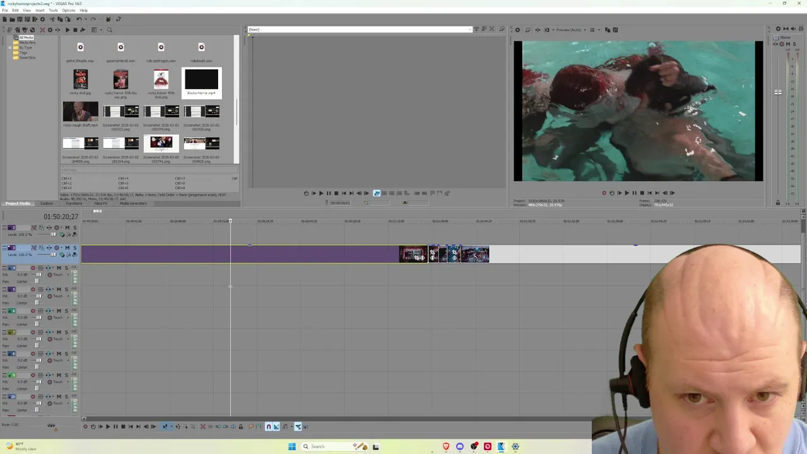The image size is (807, 454).
Task: Open the Options menu
Action: click(x=69, y=10)
